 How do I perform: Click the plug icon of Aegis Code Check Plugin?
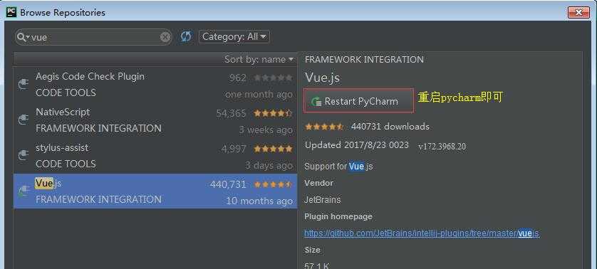click(x=24, y=84)
